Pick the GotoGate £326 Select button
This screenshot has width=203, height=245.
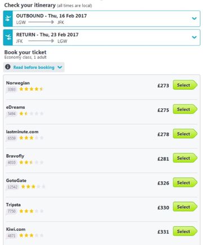point(185,182)
